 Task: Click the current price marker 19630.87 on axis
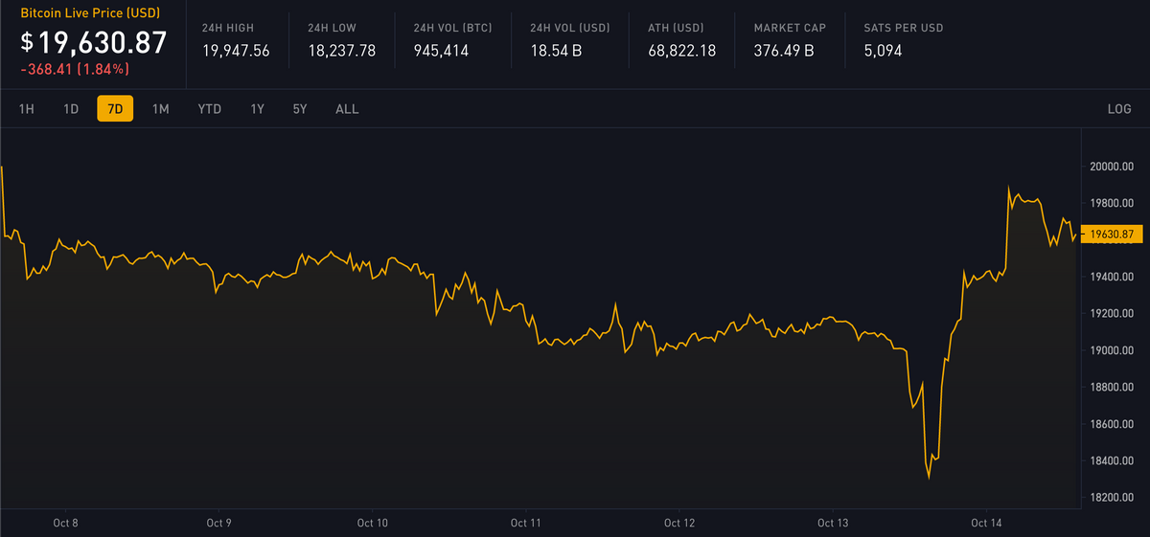(x=1113, y=234)
